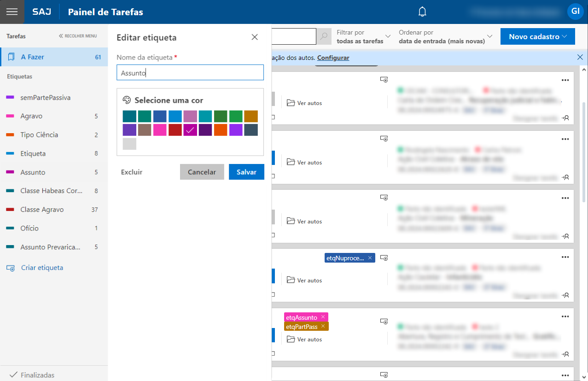Image resolution: width=588 pixels, height=381 pixels.
Task: Pick the orange color swatch
Action: 221,130
